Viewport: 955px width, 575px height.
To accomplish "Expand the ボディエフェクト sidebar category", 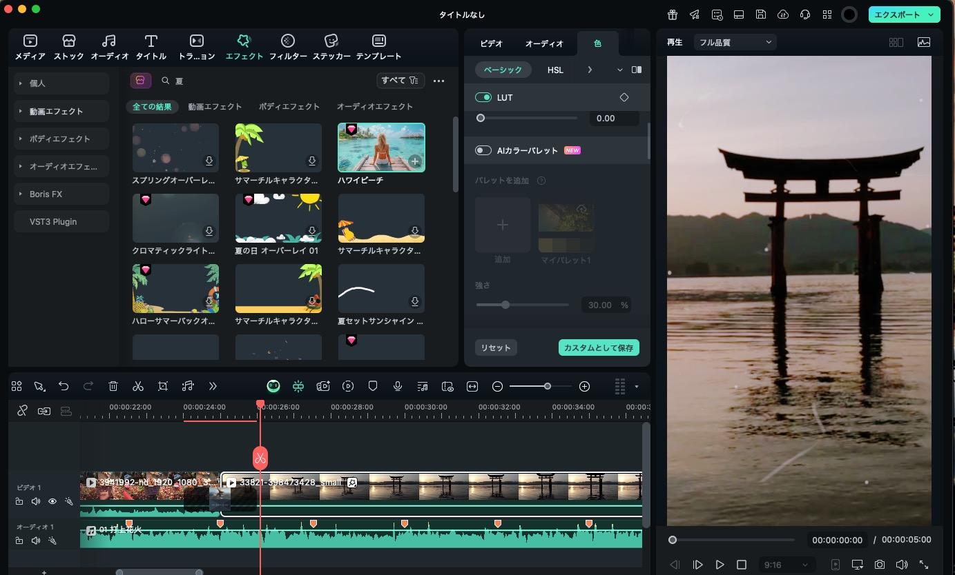I will coord(61,139).
